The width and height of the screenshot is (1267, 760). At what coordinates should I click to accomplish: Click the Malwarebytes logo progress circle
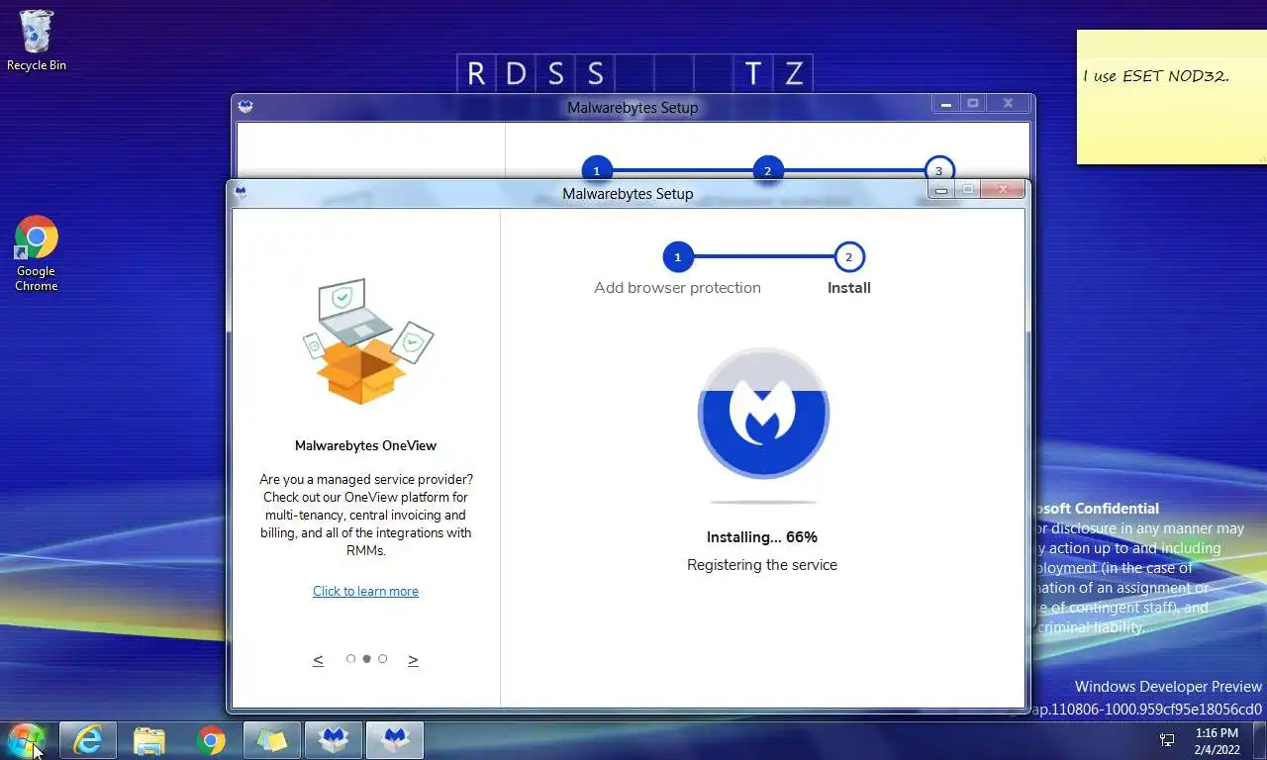pos(763,414)
